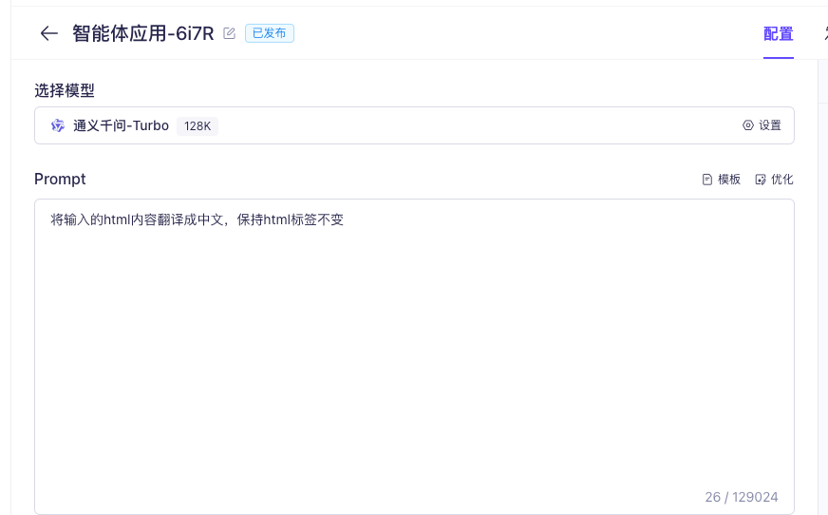Click the Prompt section label

(60, 179)
